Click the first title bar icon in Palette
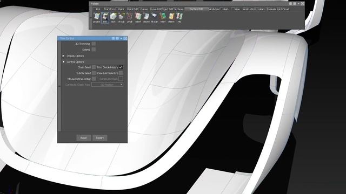 pyautogui.click(x=291, y=4)
